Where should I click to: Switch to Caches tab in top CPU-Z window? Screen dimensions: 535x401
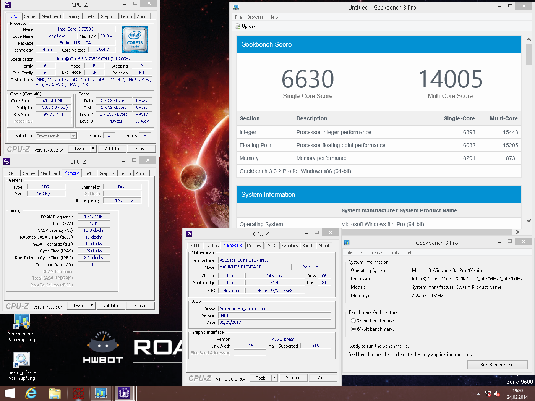point(30,16)
